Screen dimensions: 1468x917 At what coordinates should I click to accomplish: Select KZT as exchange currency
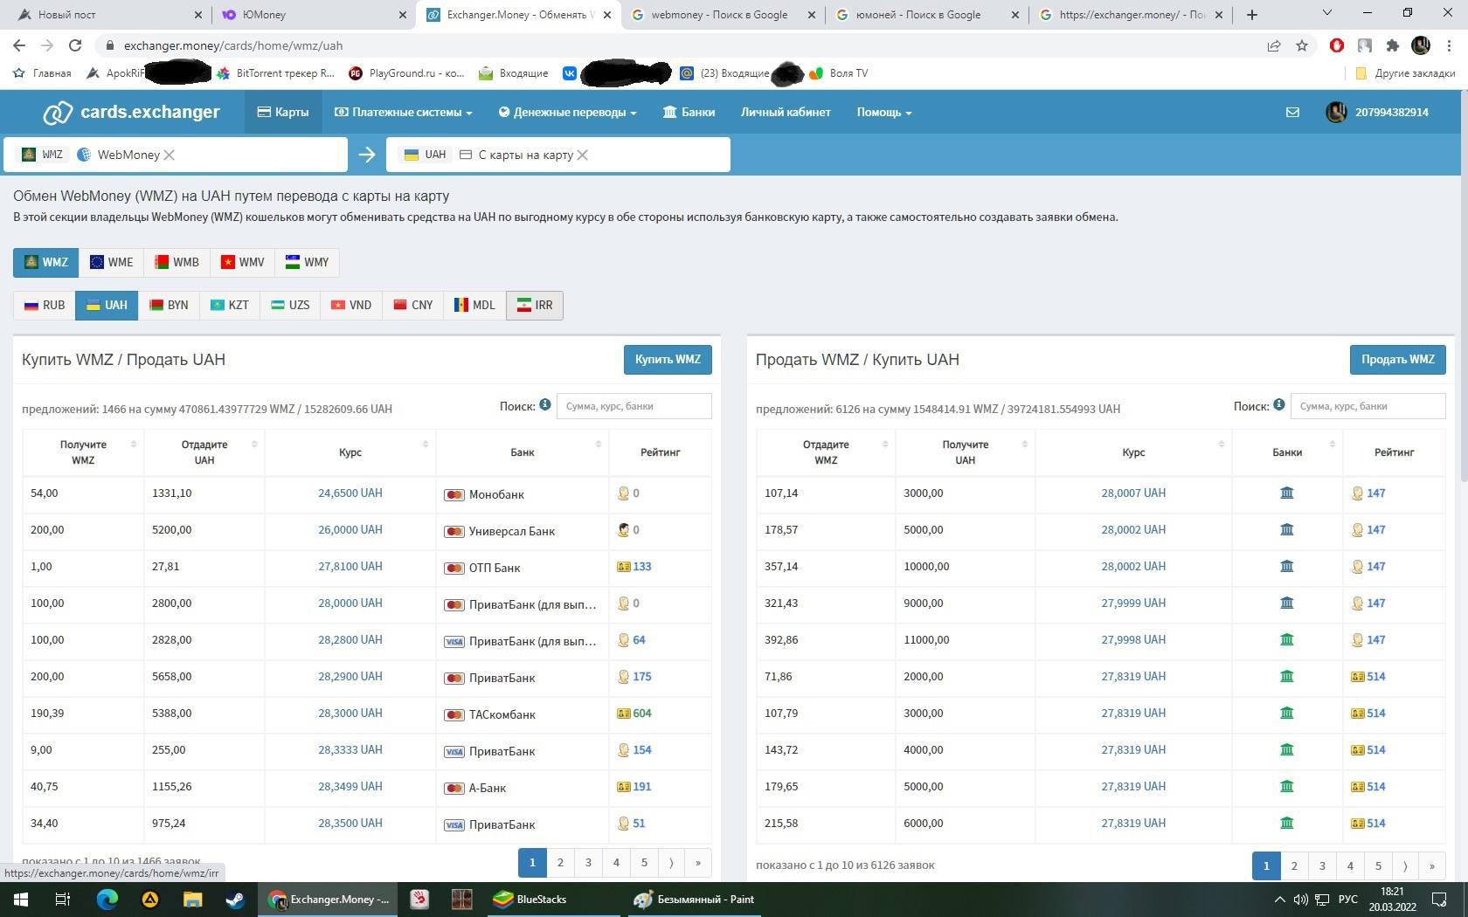click(x=229, y=305)
